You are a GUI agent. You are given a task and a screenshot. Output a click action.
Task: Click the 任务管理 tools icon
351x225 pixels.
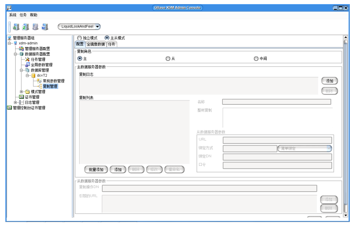(27, 59)
